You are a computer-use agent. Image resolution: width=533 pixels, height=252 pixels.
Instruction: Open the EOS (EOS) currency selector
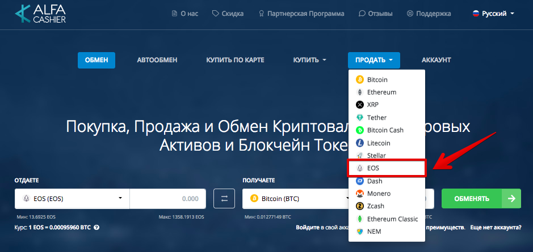pyautogui.click(x=72, y=199)
